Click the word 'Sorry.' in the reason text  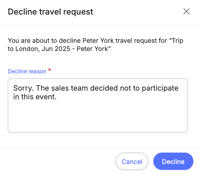pyautogui.click(x=24, y=88)
